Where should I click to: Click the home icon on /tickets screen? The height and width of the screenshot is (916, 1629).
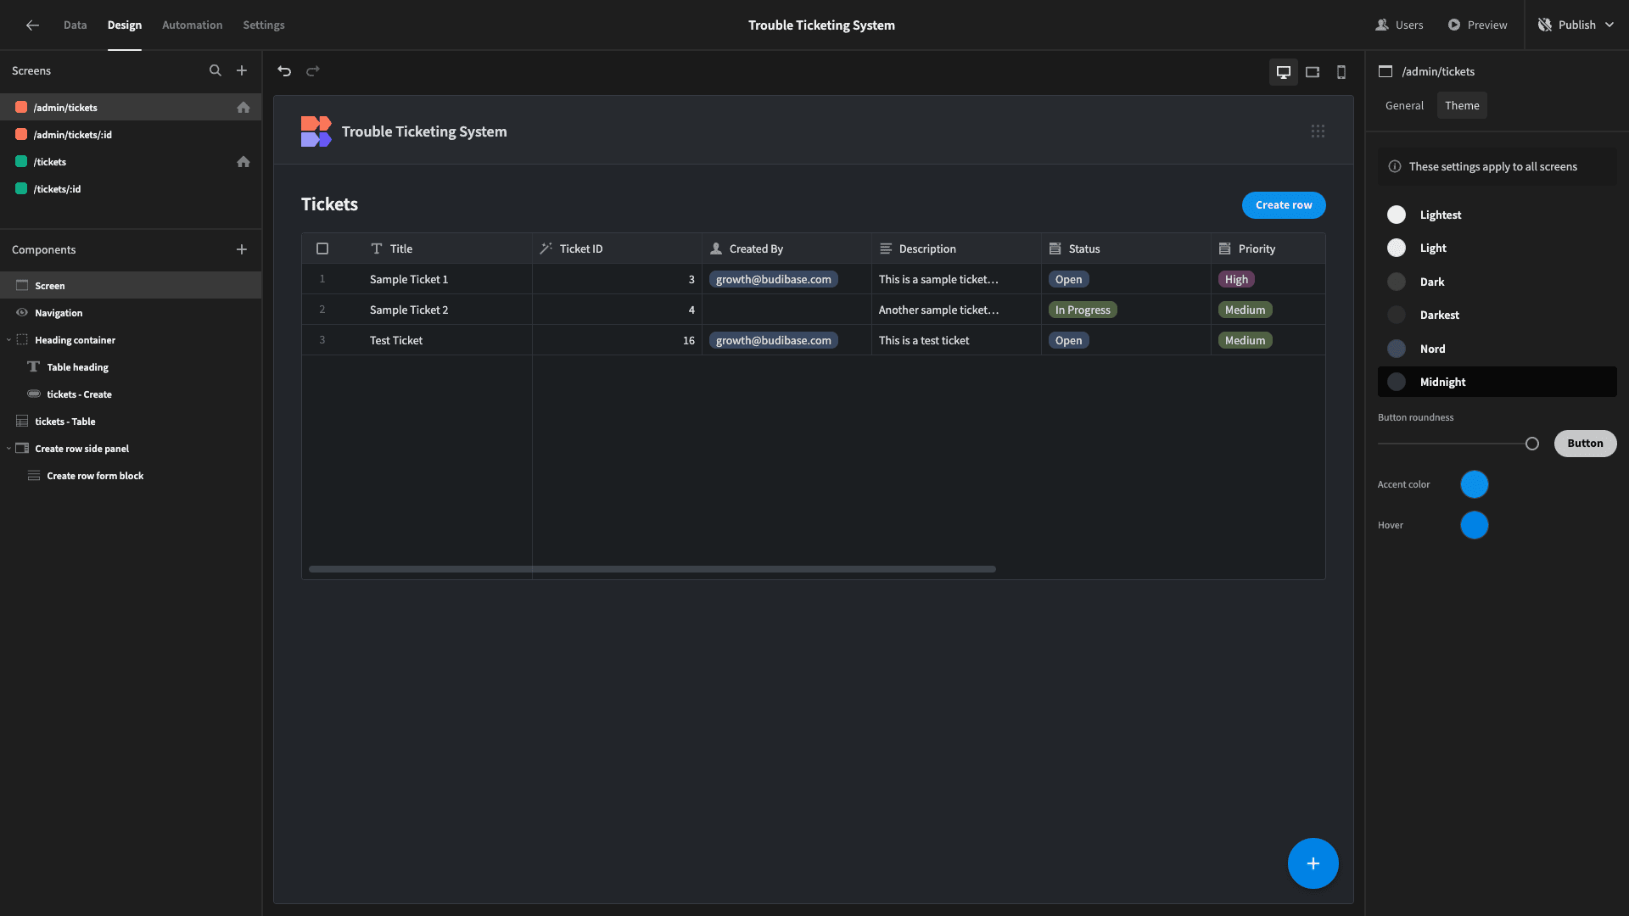244,162
